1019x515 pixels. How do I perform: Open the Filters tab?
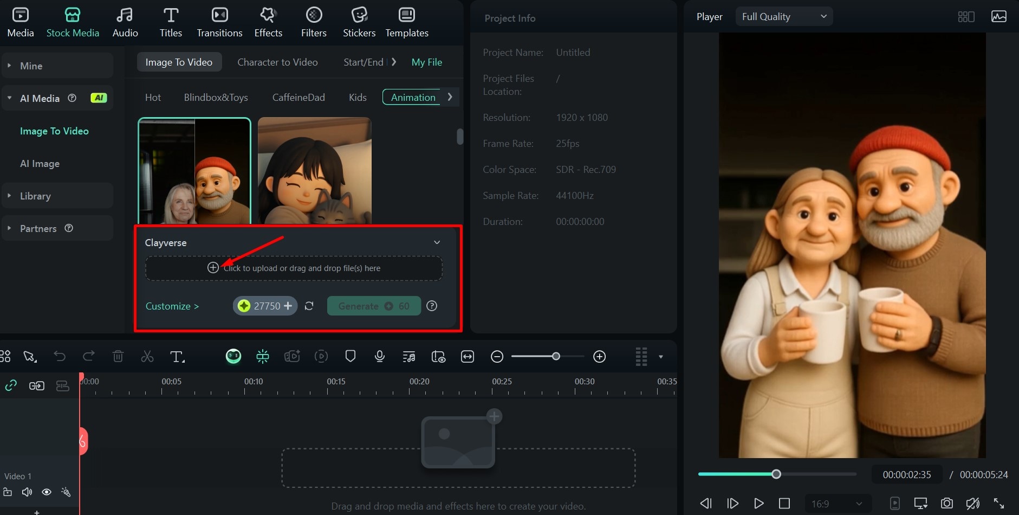pyautogui.click(x=314, y=23)
